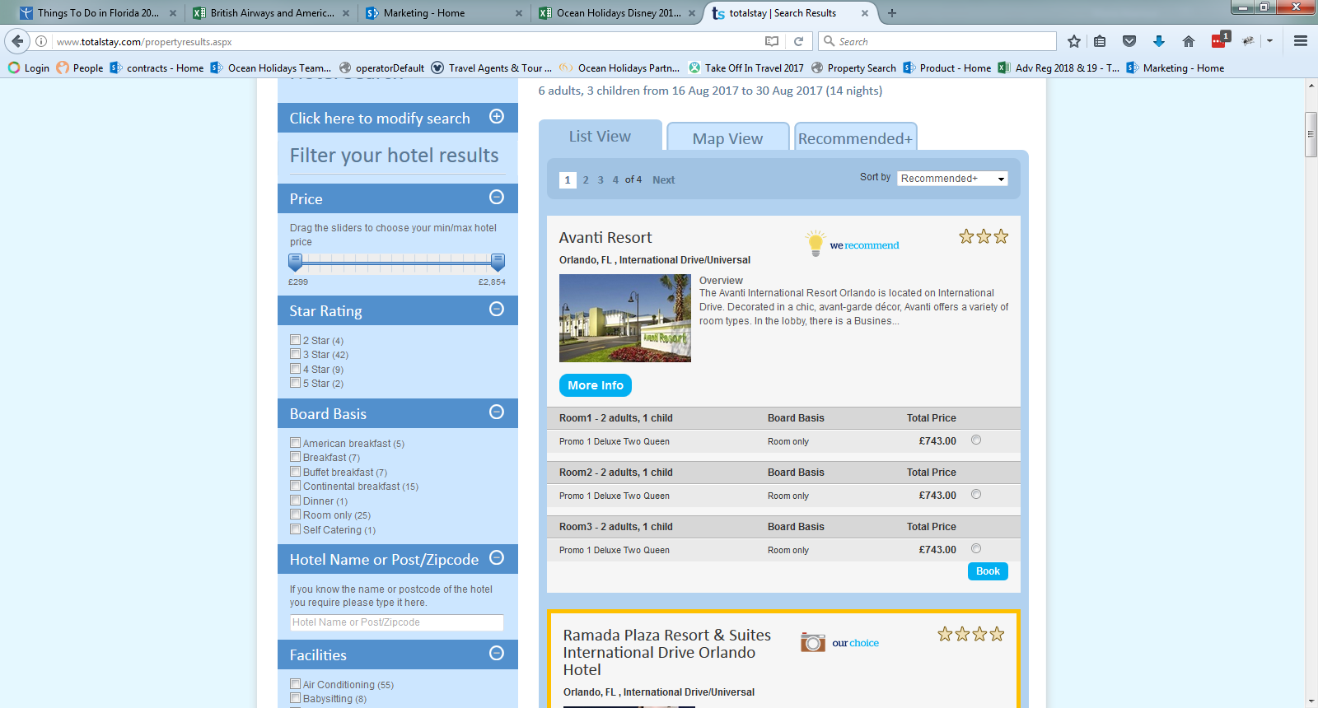Screen dimensions: 1318x708
Task: Close the British Airways and American tab
Action: [x=346, y=13]
